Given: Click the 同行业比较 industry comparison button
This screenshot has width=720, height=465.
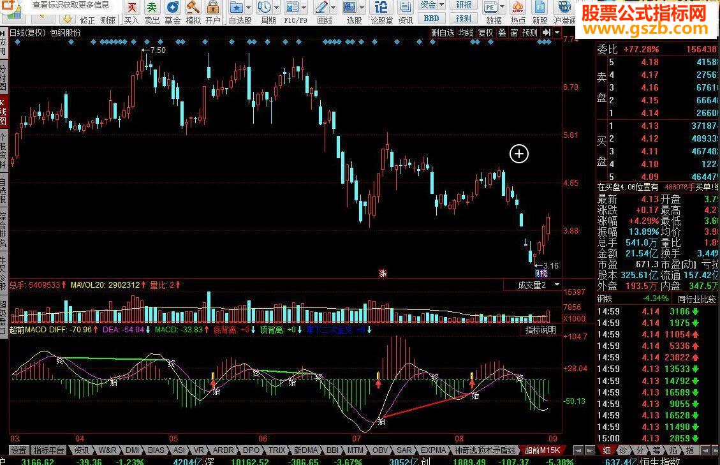Looking at the screenshot, I should (696, 299).
